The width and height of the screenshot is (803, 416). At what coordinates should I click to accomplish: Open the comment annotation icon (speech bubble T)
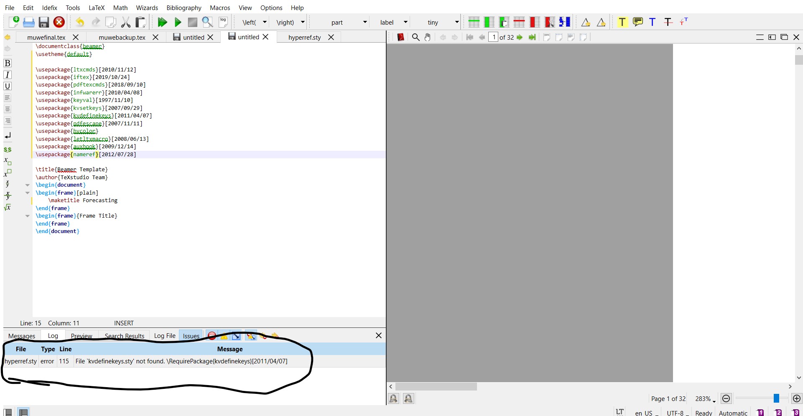pos(637,22)
